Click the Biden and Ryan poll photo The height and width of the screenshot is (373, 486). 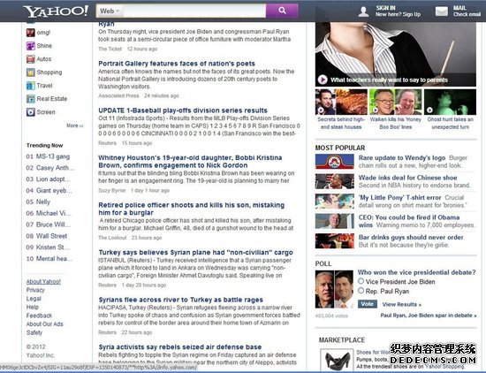click(334, 289)
